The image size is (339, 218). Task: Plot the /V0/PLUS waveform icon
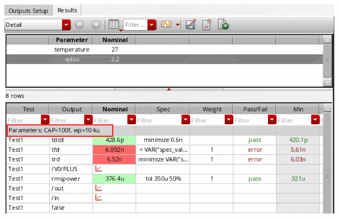point(98,169)
